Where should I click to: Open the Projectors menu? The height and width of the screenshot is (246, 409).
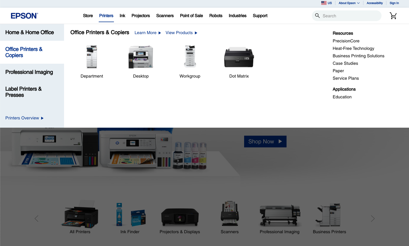[x=141, y=16]
